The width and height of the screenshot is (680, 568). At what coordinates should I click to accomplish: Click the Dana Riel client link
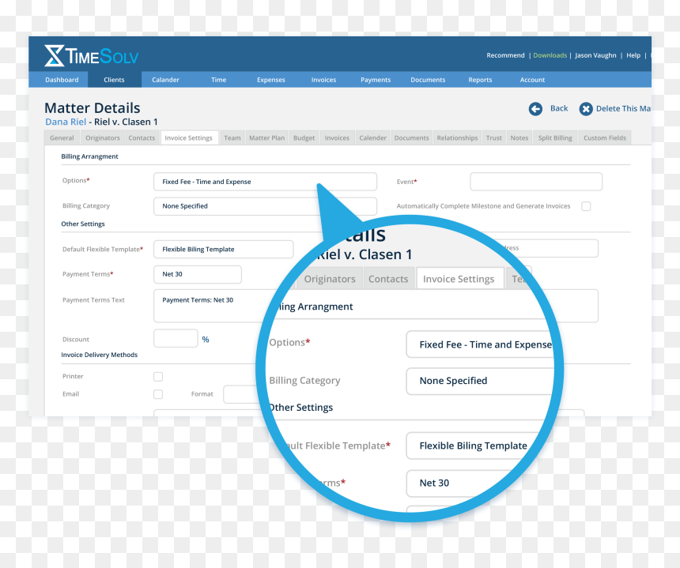click(x=66, y=122)
